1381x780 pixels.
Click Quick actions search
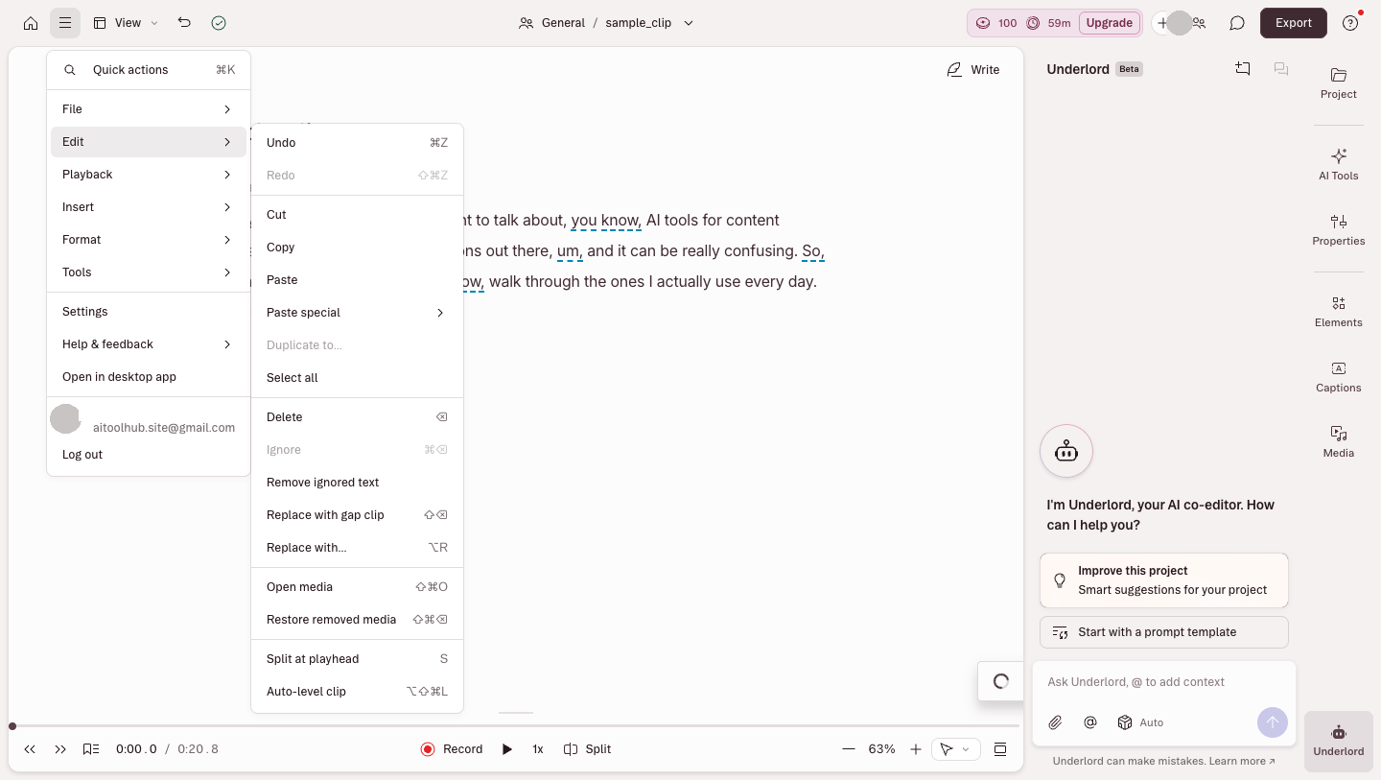149,70
